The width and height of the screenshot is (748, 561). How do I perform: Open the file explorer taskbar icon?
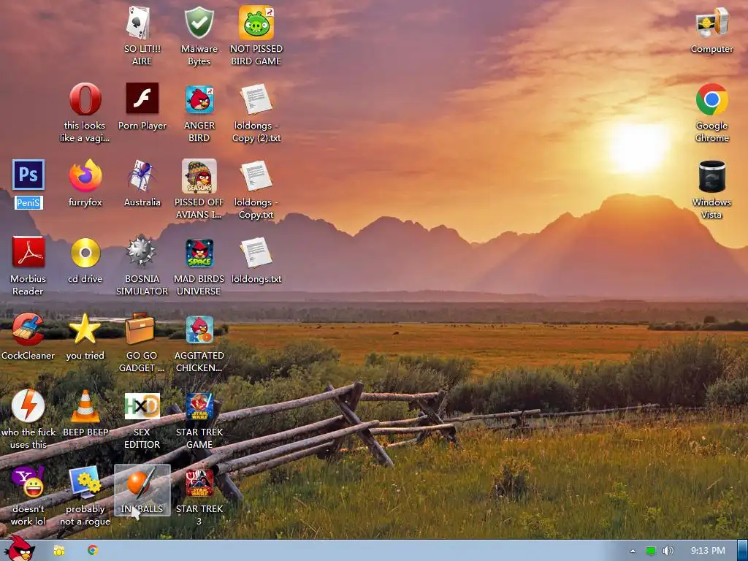pos(59,551)
